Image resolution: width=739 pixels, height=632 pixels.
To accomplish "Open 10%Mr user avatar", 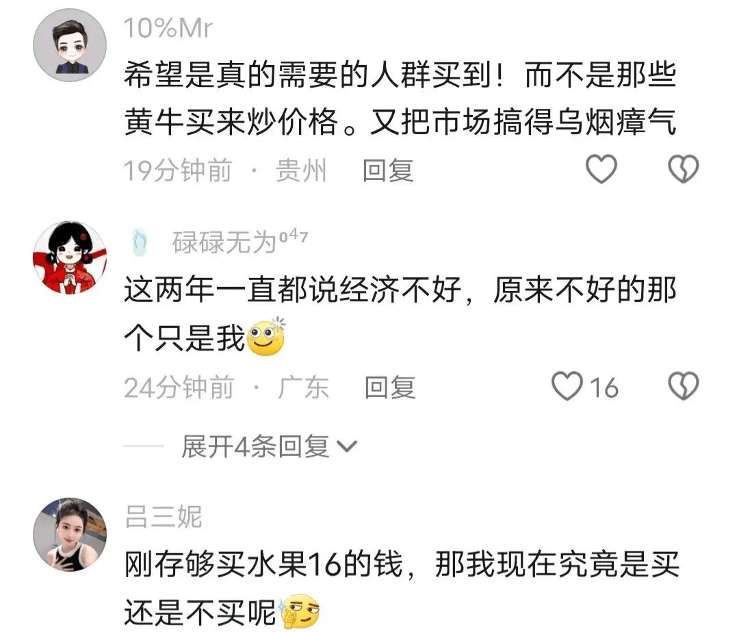I will pyautogui.click(x=70, y=45).
